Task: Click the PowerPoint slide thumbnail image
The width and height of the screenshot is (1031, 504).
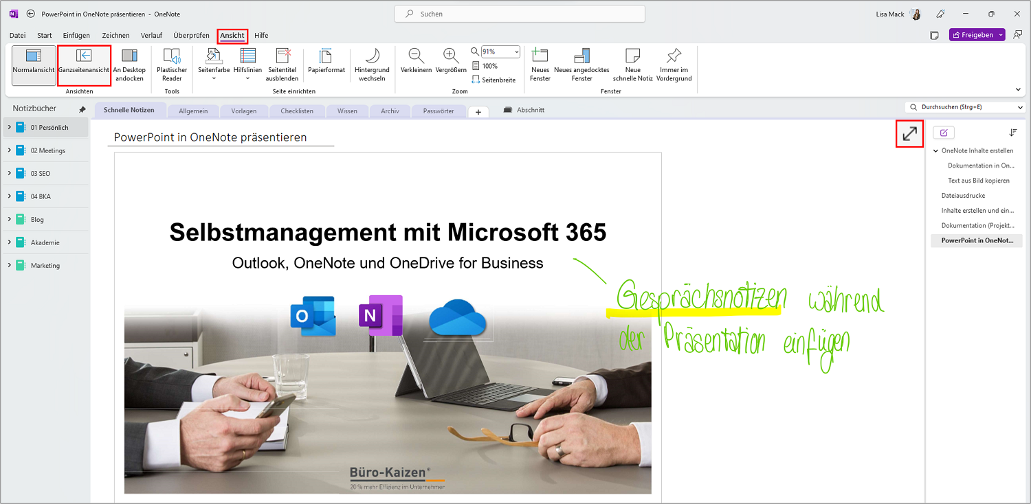Action: pyautogui.click(x=388, y=323)
